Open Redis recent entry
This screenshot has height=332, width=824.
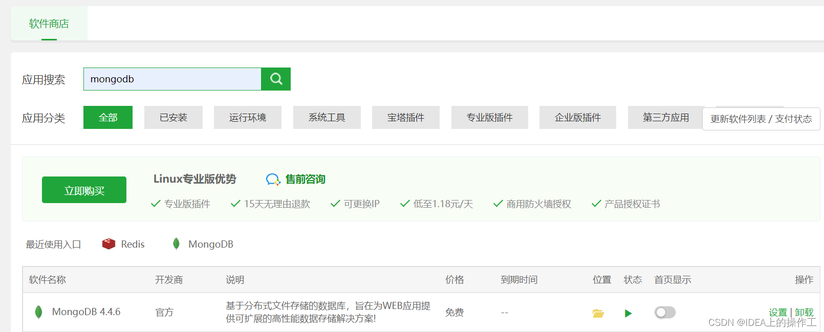click(x=123, y=244)
